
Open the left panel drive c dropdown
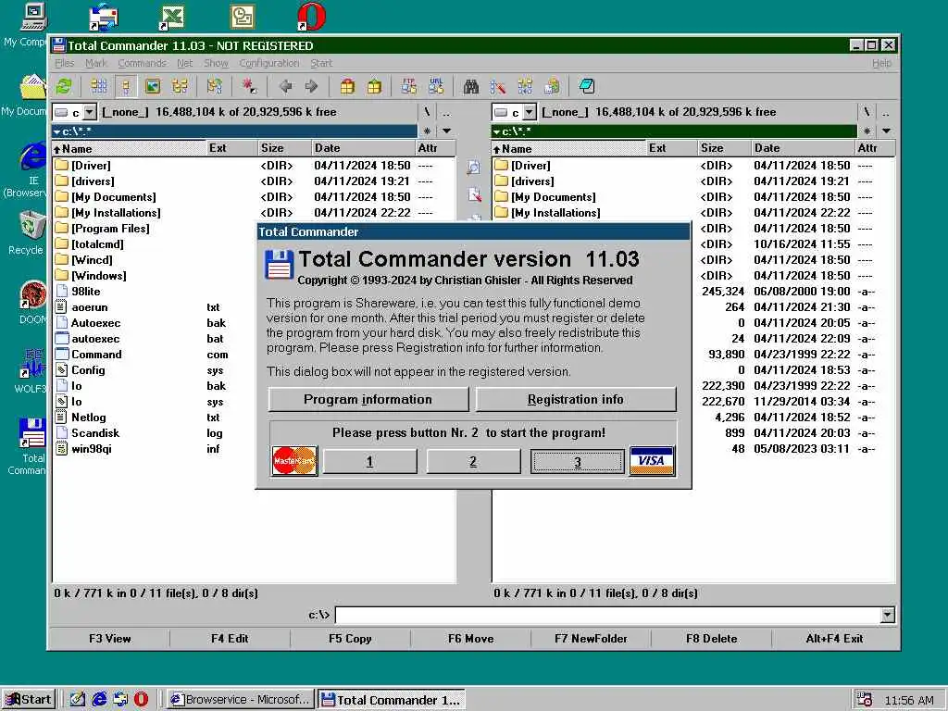click(90, 112)
